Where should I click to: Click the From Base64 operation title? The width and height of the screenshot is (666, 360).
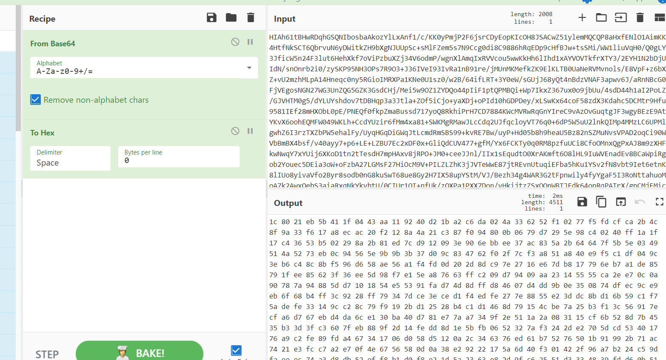[x=53, y=44]
